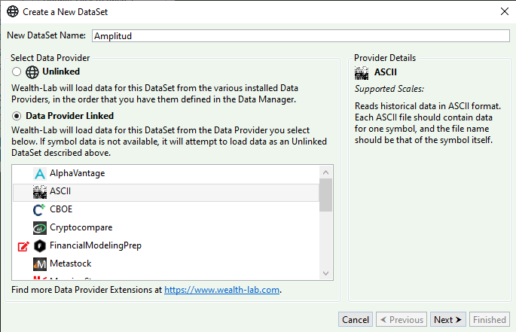Click the provider list scrollbar thumb
This screenshot has width=516, height=332.
tap(325, 194)
